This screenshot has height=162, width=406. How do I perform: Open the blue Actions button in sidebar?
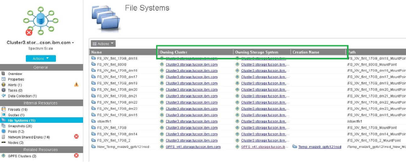pos(41,58)
